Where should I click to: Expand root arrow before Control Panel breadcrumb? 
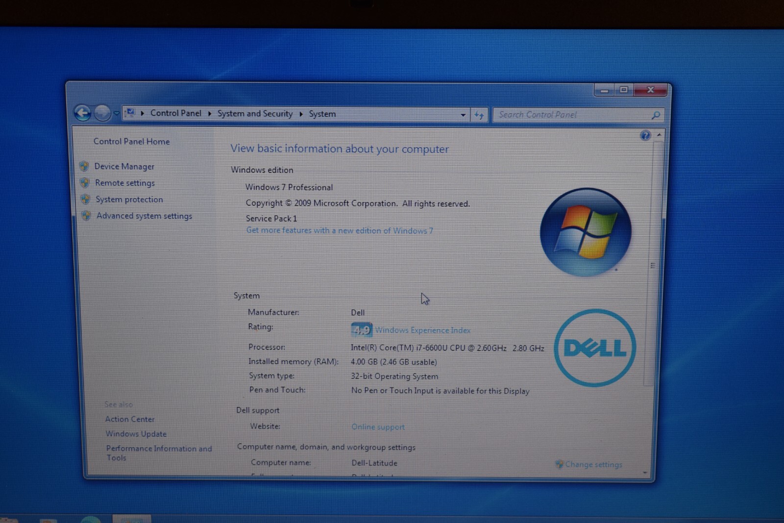pyautogui.click(x=142, y=113)
